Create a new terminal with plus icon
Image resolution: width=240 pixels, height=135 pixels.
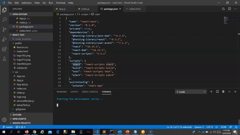tap(211, 91)
